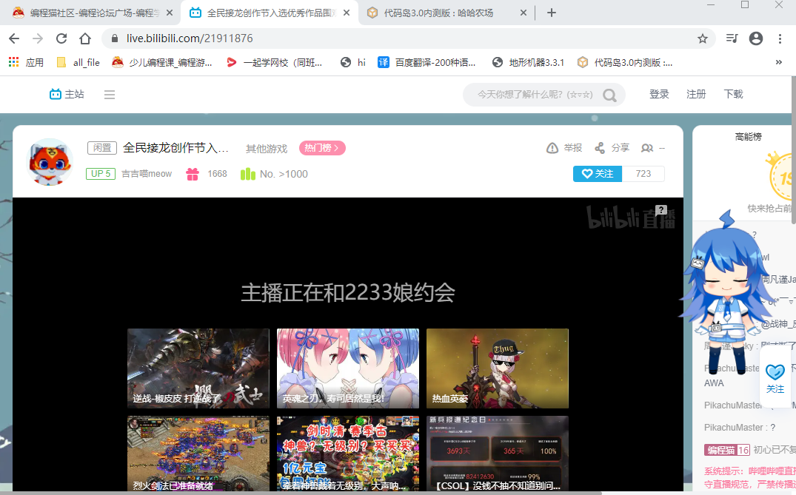The image size is (796, 495).
Task: Open the CSOL recommended stream thumbnail
Action: [x=498, y=454]
